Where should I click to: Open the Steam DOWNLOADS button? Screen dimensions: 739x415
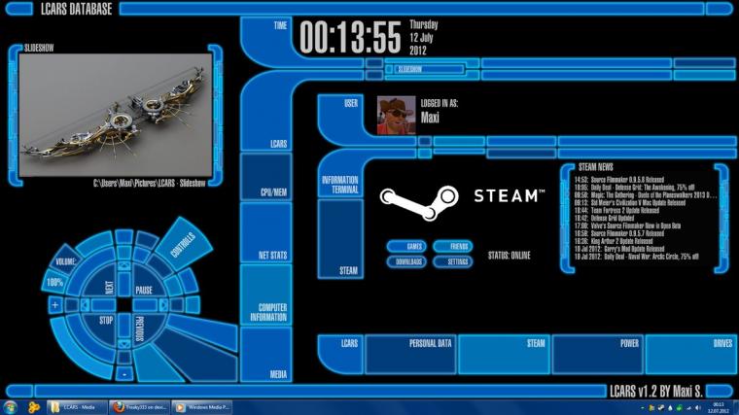(406, 261)
